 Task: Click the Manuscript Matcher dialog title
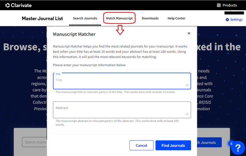coord(74,34)
